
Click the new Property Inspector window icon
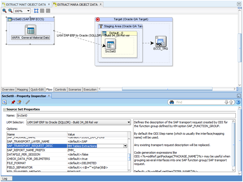(19, 102)
